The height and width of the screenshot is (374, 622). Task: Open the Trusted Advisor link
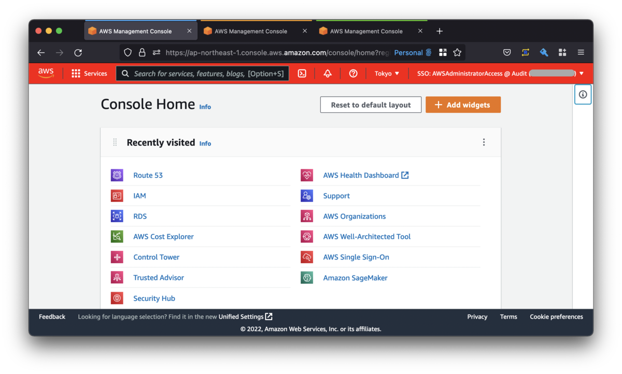tap(159, 278)
